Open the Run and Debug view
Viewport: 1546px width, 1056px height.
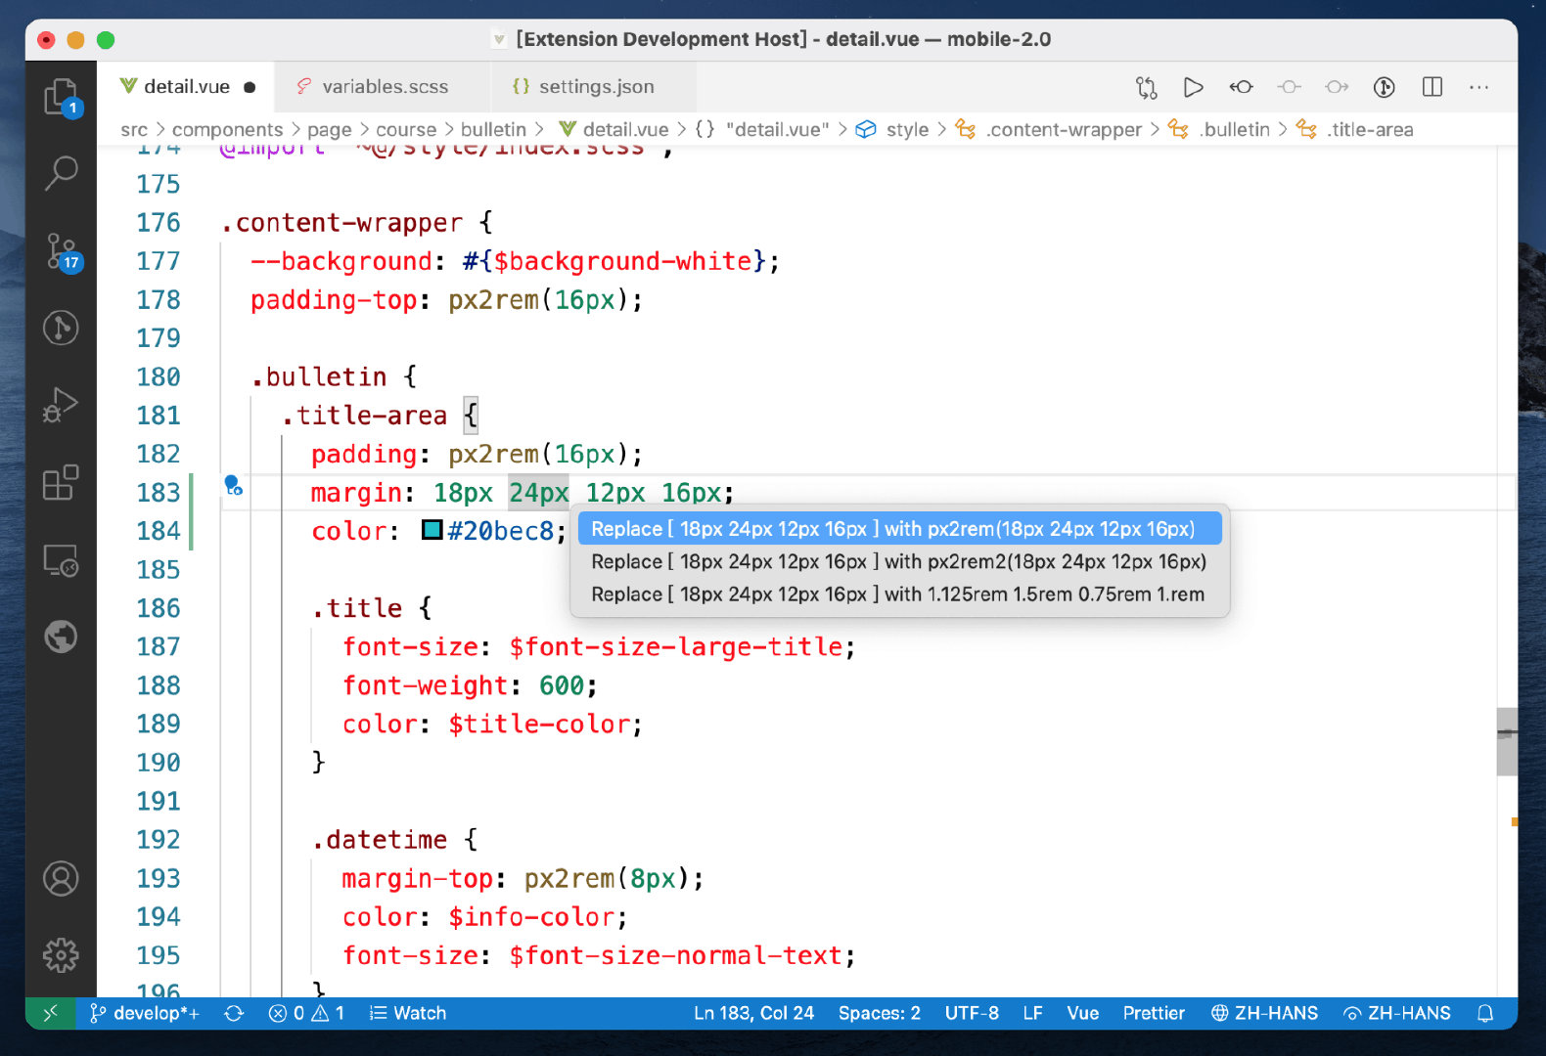(61, 405)
